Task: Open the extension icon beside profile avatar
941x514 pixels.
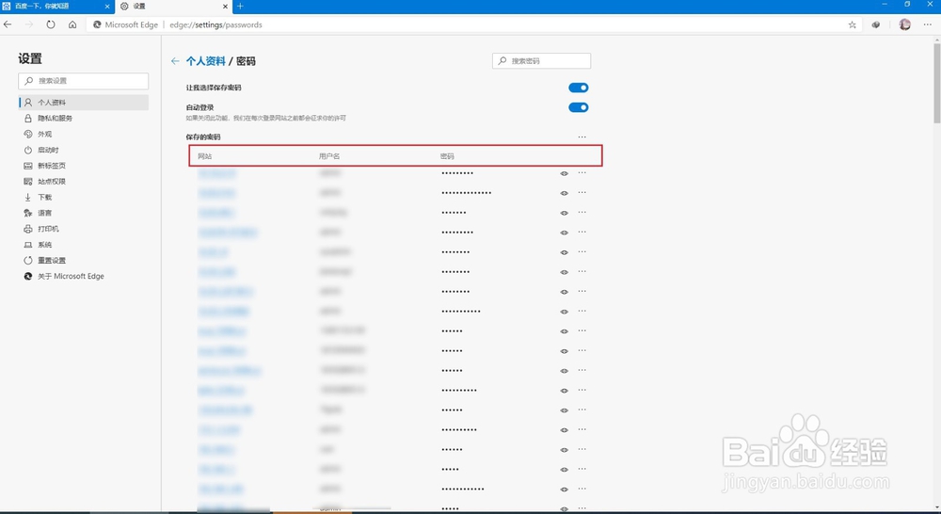Action: pyautogui.click(x=876, y=24)
